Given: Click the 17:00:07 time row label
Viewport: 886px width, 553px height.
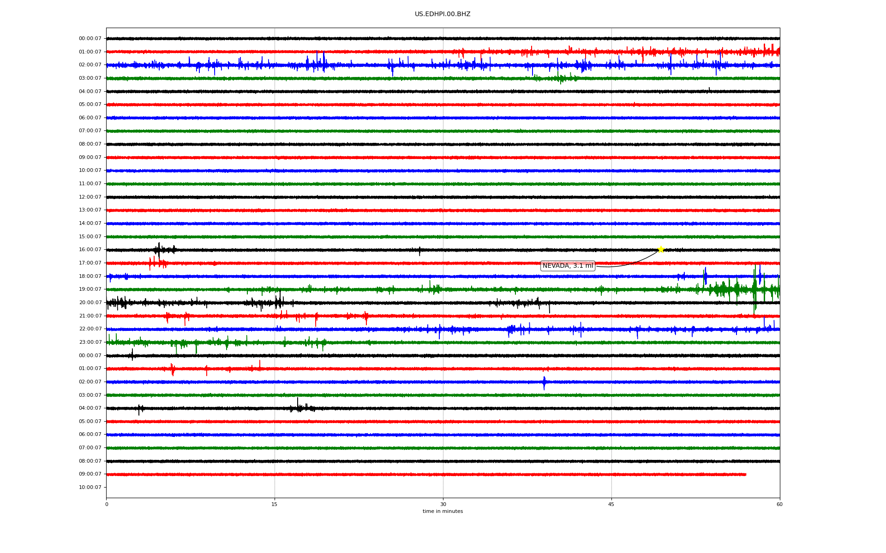Looking at the screenshot, I should (x=90, y=263).
